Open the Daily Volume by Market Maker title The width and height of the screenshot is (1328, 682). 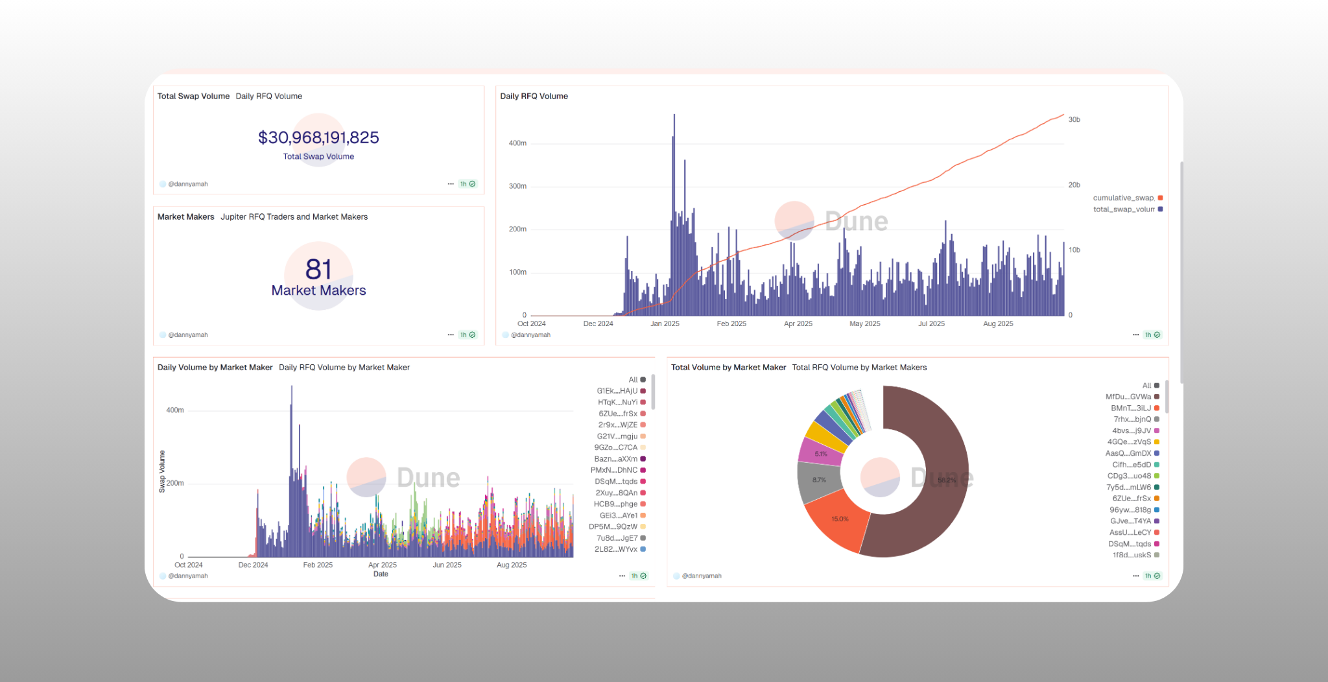(215, 368)
